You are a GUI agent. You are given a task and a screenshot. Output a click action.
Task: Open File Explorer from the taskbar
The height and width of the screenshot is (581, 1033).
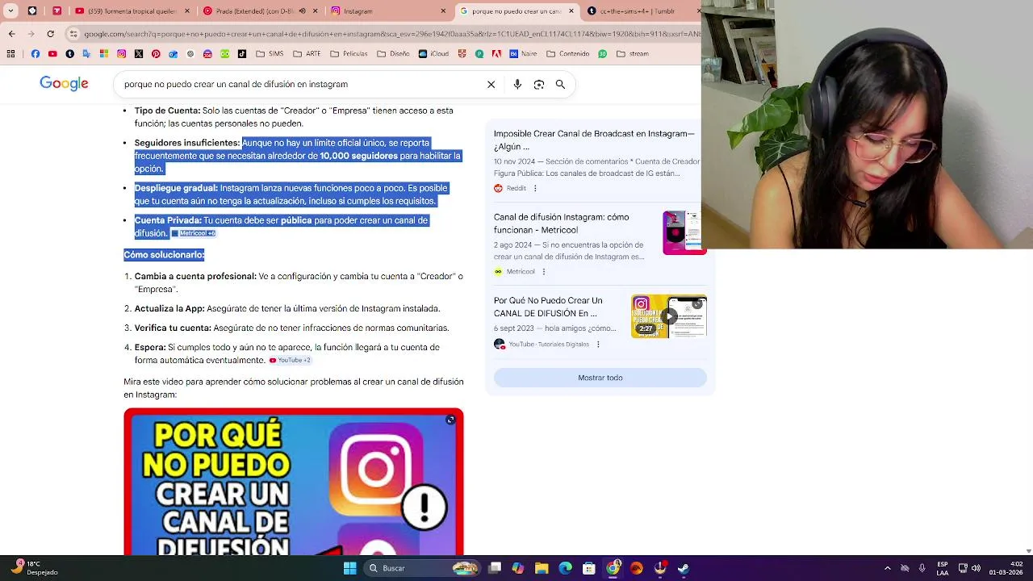[542, 568]
